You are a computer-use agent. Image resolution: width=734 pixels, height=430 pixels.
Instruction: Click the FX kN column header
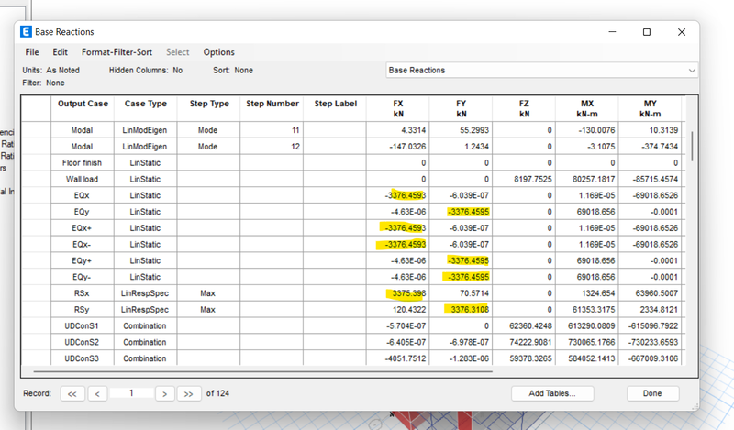(x=398, y=108)
